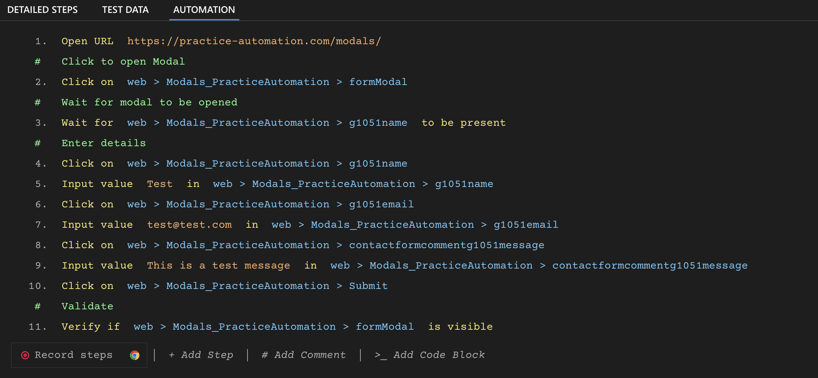Select the formModal element in step 2
The width and height of the screenshot is (818, 378).
coord(378,82)
